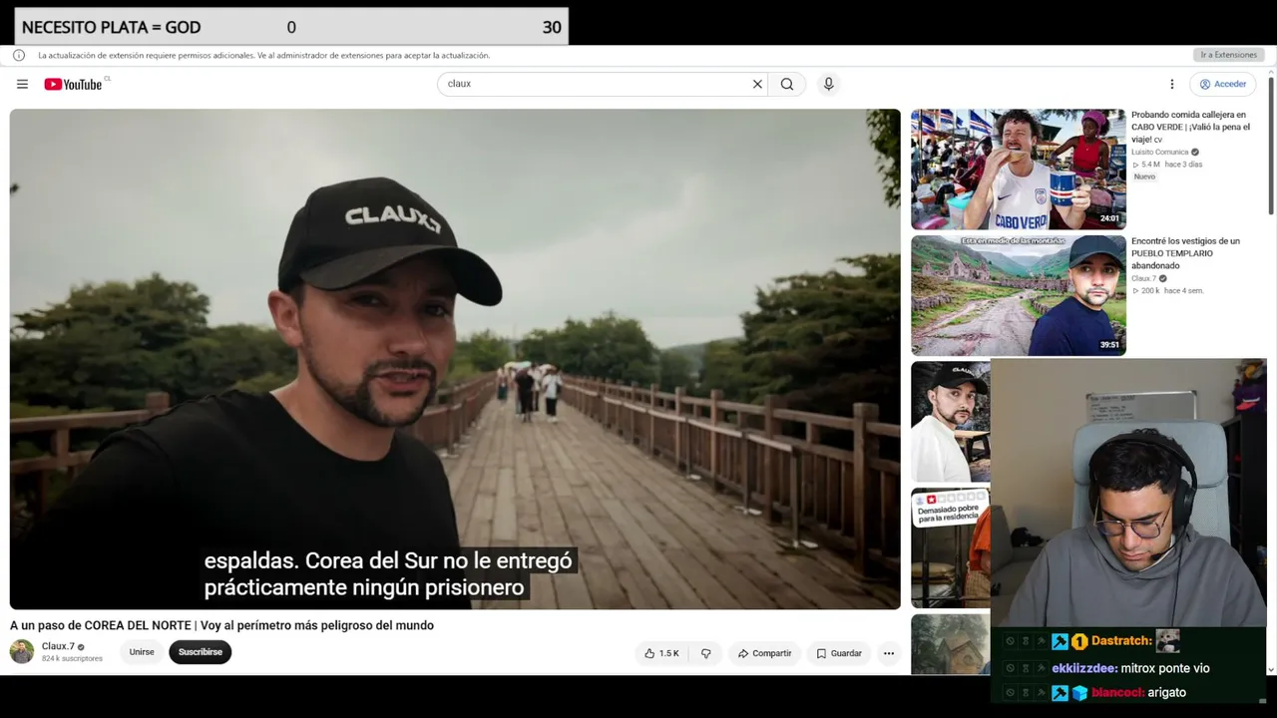The image size is (1277, 718).
Task: Open third sidebar thumbnail with man in white shirt
Action: coord(951,421)
